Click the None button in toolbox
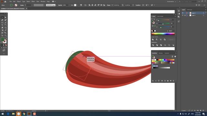 6,45
